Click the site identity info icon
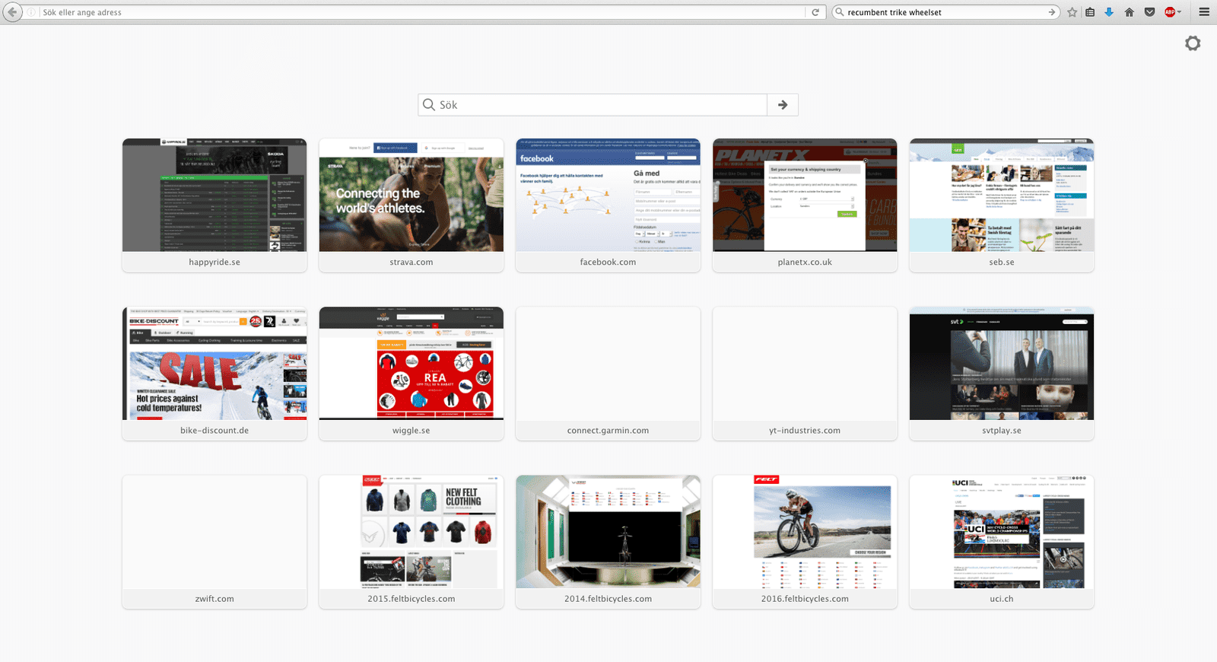 [x=32, y=12]
